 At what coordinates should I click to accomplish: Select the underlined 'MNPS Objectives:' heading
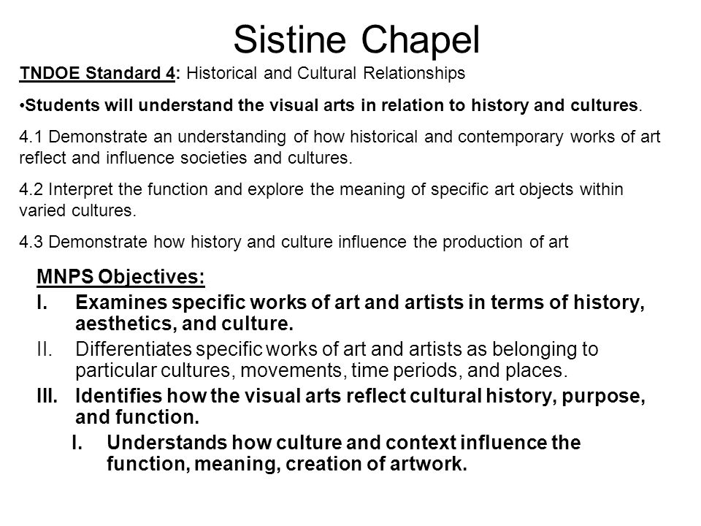point(120,276)
